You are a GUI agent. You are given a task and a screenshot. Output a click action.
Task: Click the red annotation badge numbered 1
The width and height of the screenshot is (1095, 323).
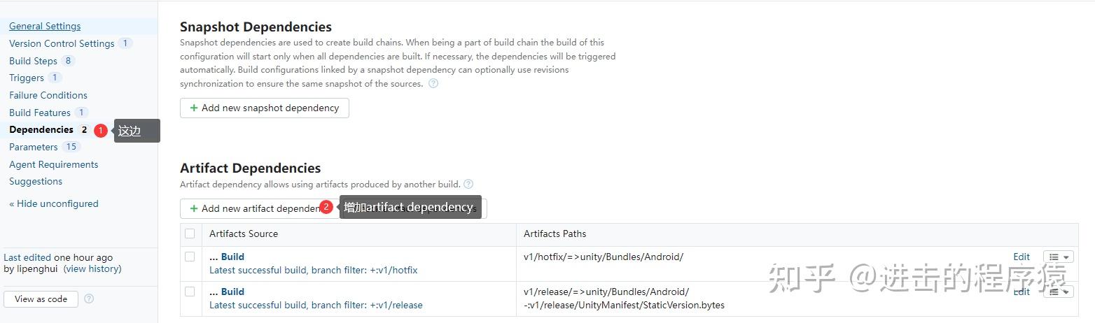[x=101, y=131]
